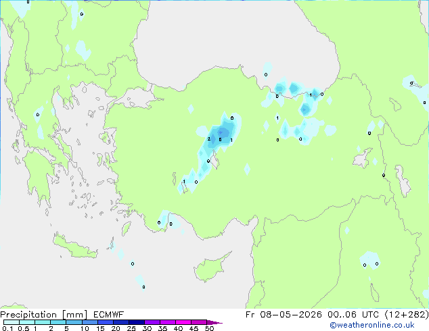Click the '(12+282)' forecast offset text
Viewport: 429px width, 331px height.
(407, 315)
